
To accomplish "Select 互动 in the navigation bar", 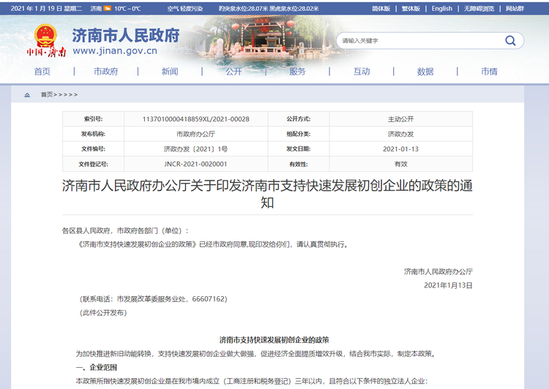I will coord(362,72).
